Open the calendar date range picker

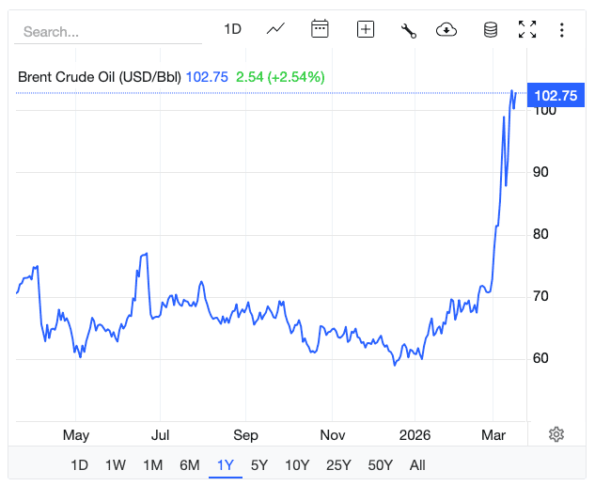(320, 29)
